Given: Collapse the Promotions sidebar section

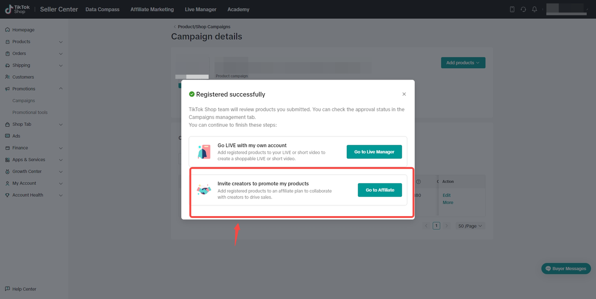Looking at the screenshot, I should point(61,89).
